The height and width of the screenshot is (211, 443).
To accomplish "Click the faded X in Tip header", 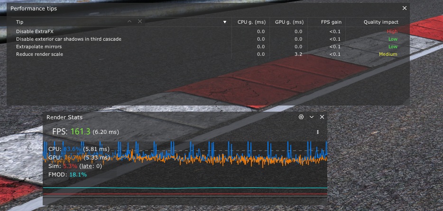I will coord(140,22).
